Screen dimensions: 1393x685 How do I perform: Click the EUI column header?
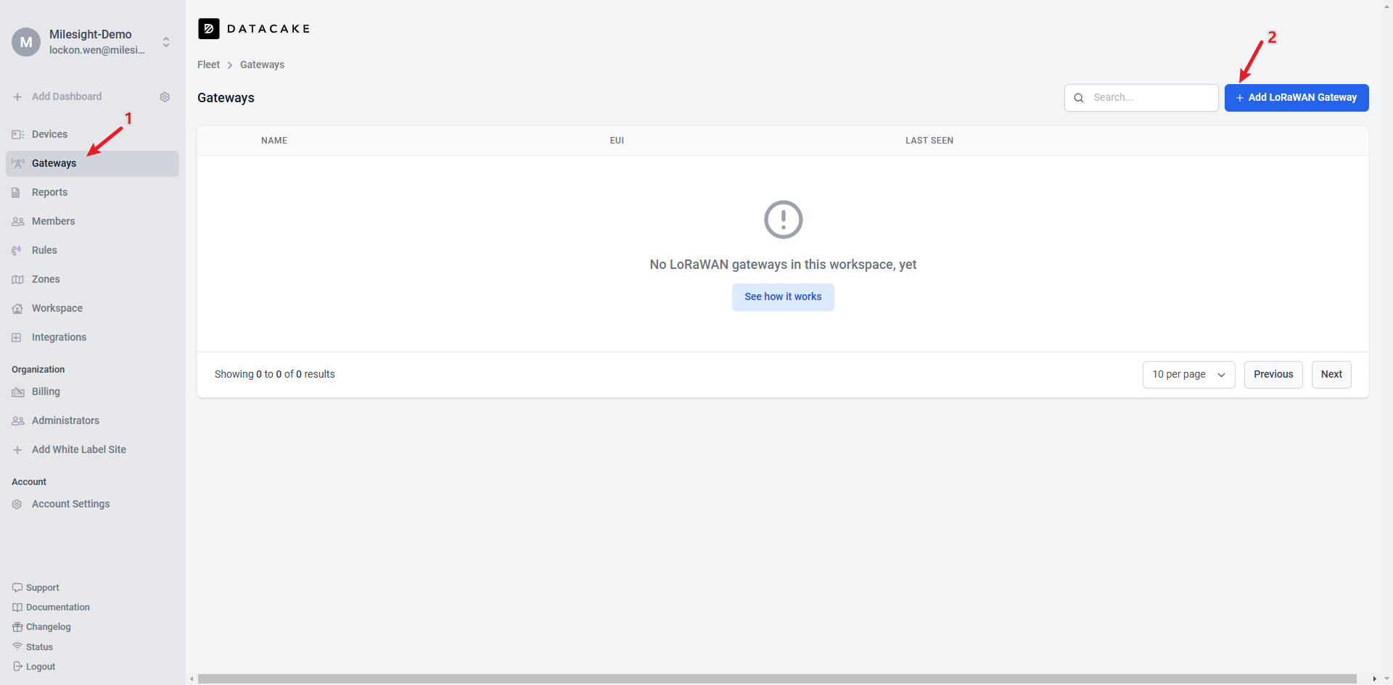tap(617, 141)
